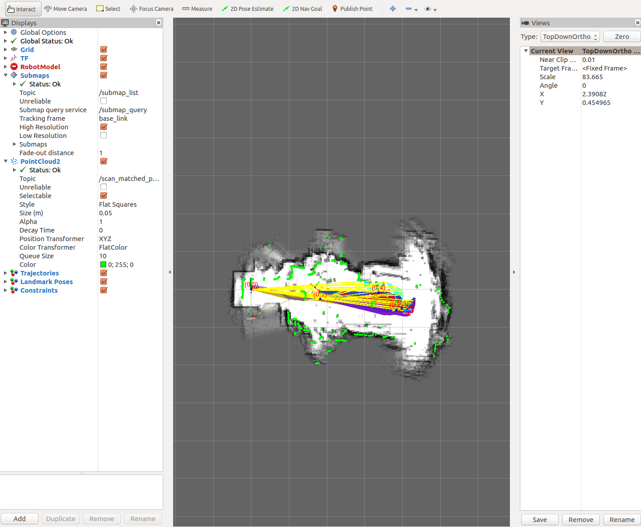Click the eye icon in the toolbar
Screen dimensions: 641x527
coord(427,9)
